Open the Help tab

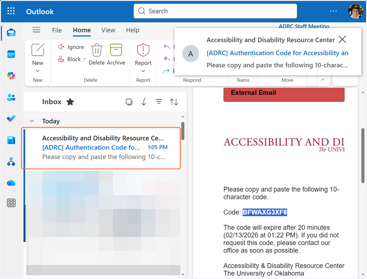(x=133, y=30)
